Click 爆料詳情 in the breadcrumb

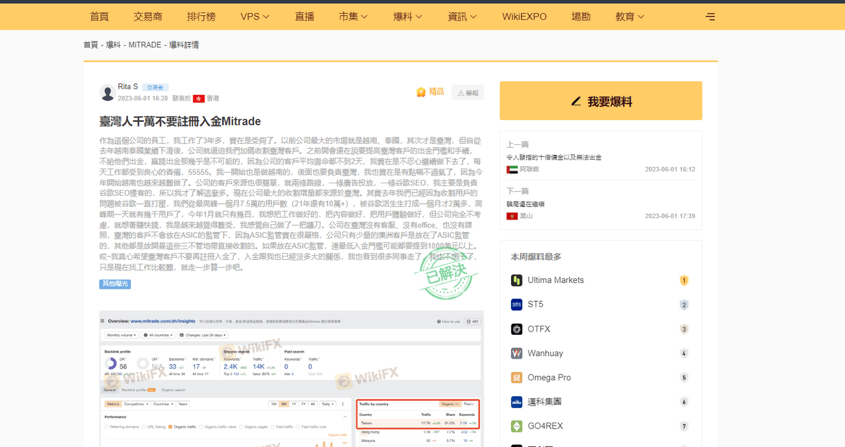184,45
